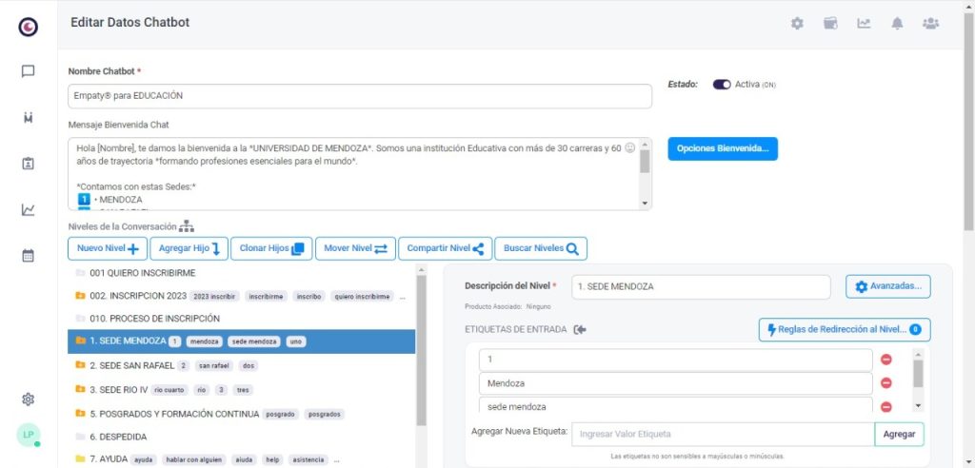Expand folder icon of 5. POSGRADOS
Image resolution: width=975 pixels, height=468 pixels.
click(x=80, y=413)
